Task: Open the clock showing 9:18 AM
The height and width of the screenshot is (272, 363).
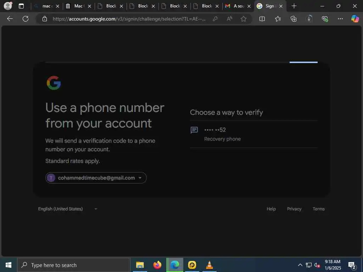Action: [x=333, y=265]
